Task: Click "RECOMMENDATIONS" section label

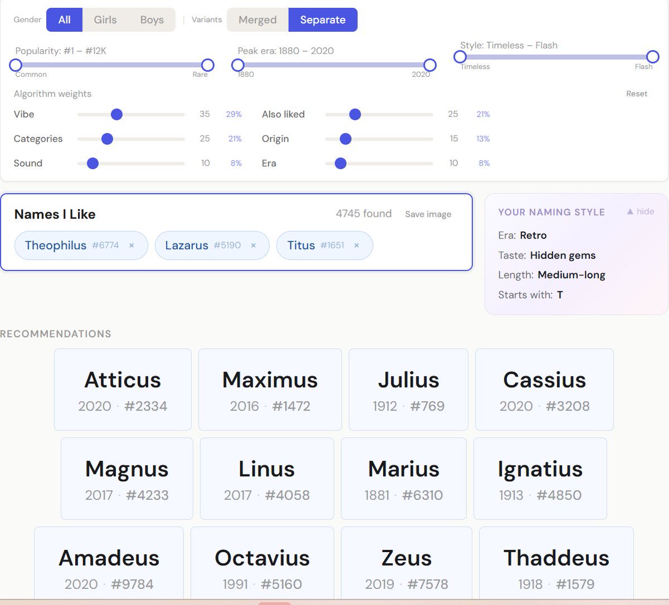Action: tap(56, 334)
